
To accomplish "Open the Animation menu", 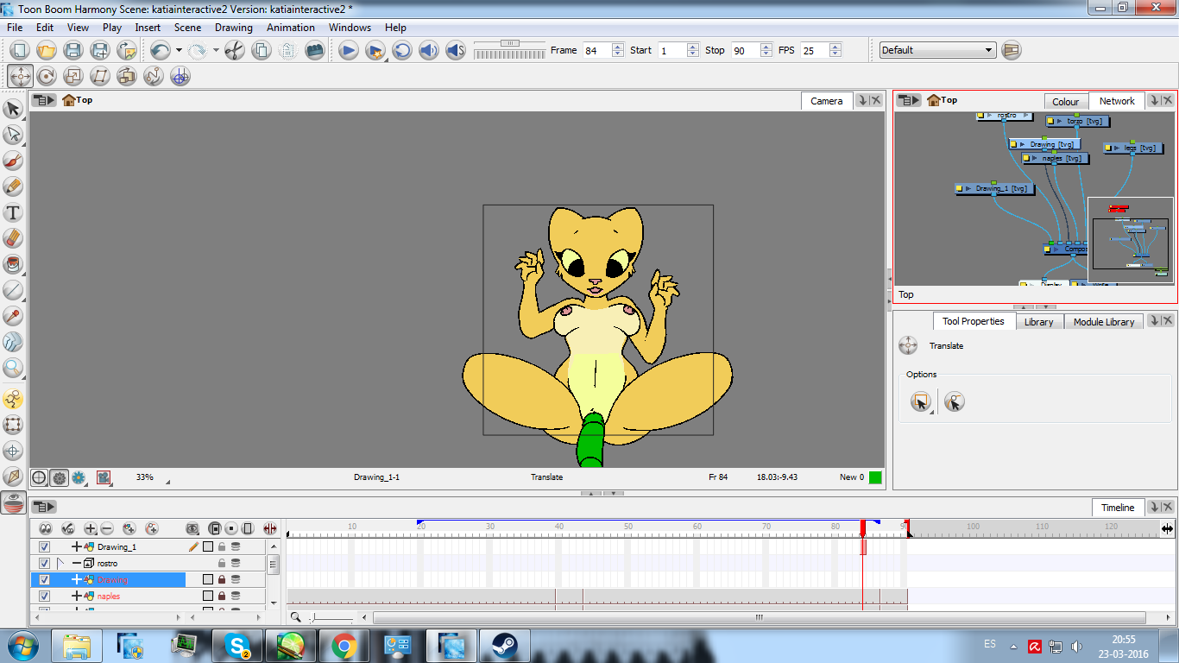I will [291, 28].
